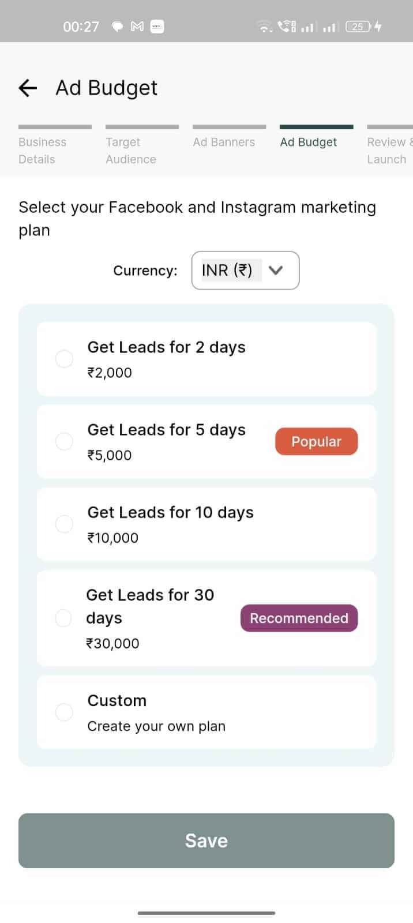Tap the Wi-Fi status icon

click(265, 27)
